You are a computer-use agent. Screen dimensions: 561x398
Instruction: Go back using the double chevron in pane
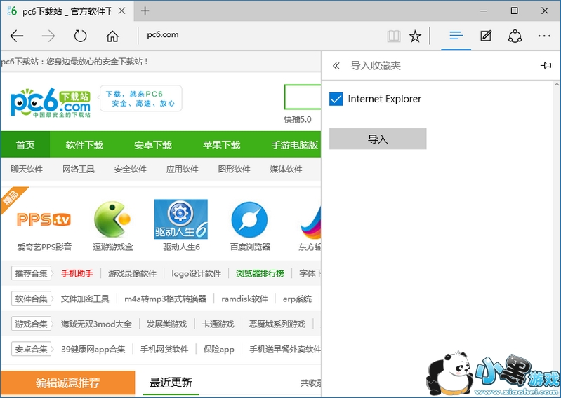click(x=336, y=66)
